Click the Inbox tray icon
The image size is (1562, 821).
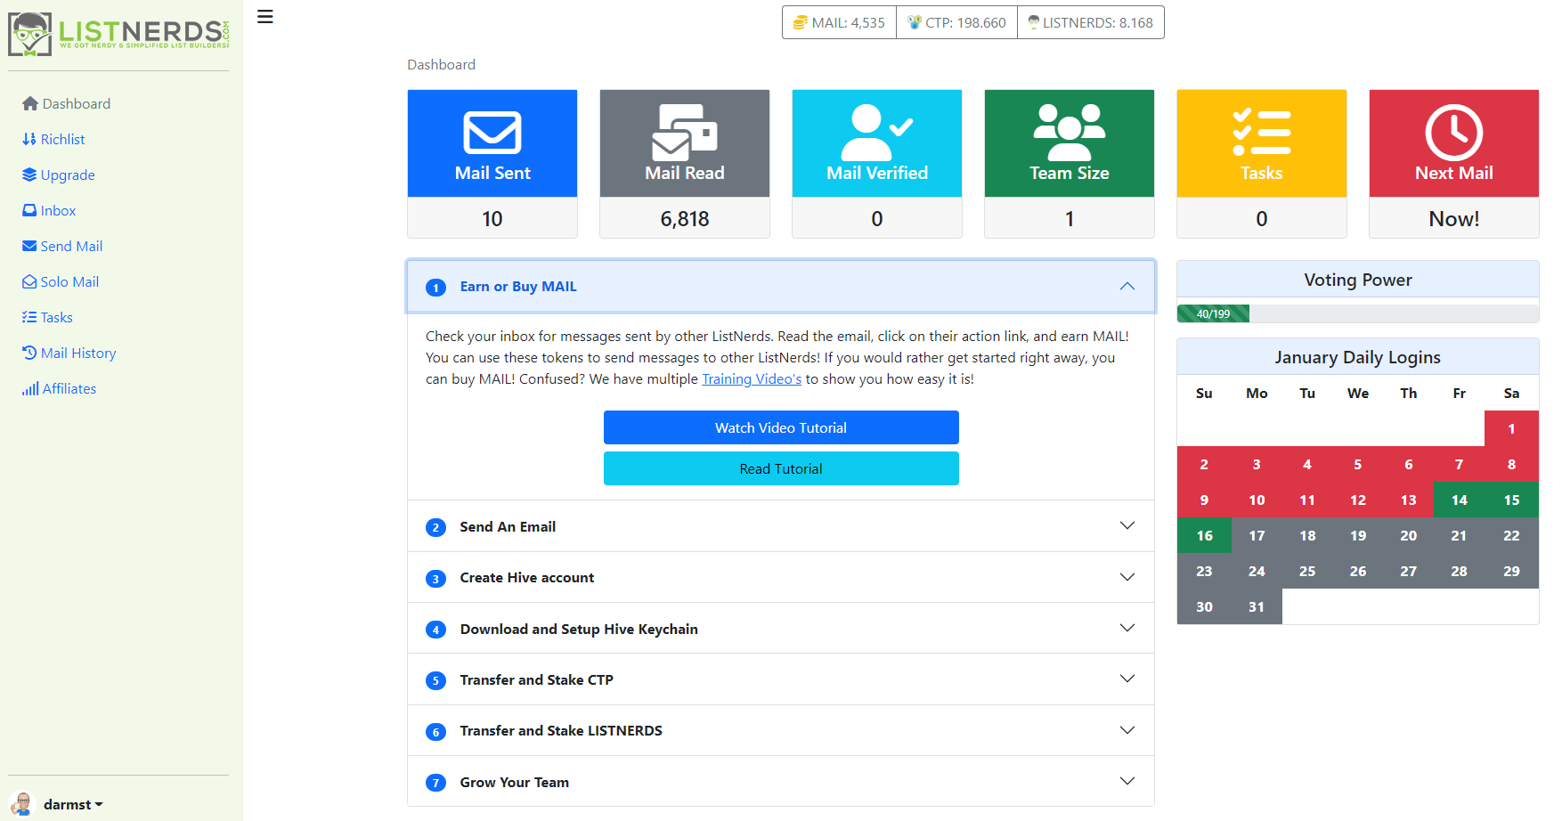[x=29, y=210]
